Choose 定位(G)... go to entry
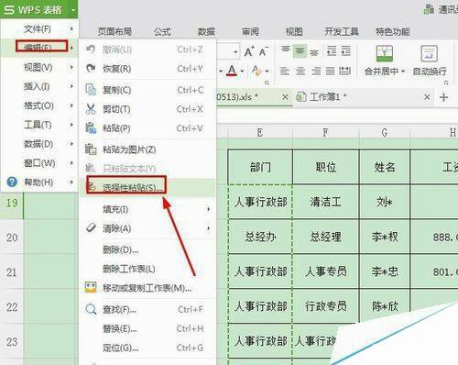 (x=147, y=348)
